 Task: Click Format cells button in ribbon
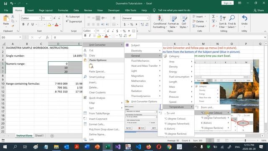click(x=199, y=26)
